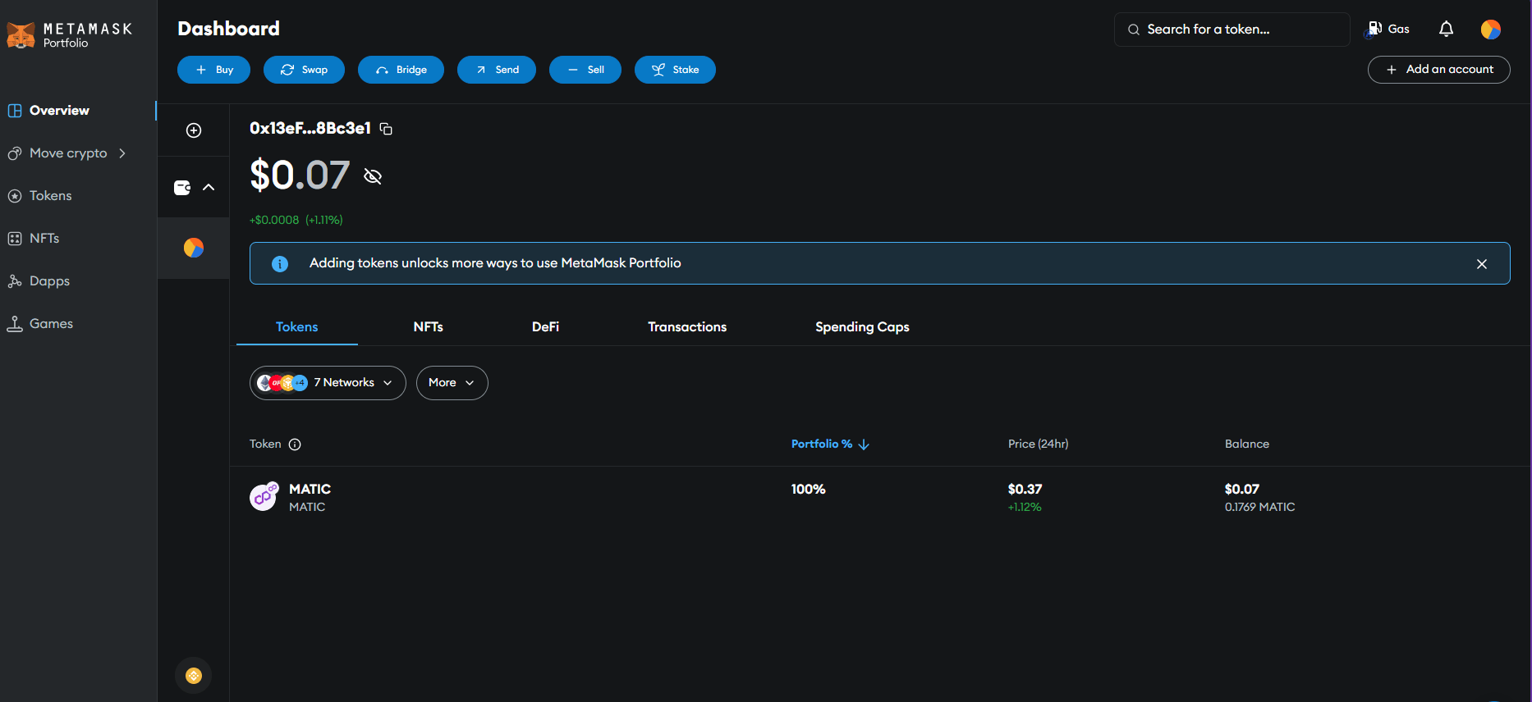Click the Send button

point(497,70)
